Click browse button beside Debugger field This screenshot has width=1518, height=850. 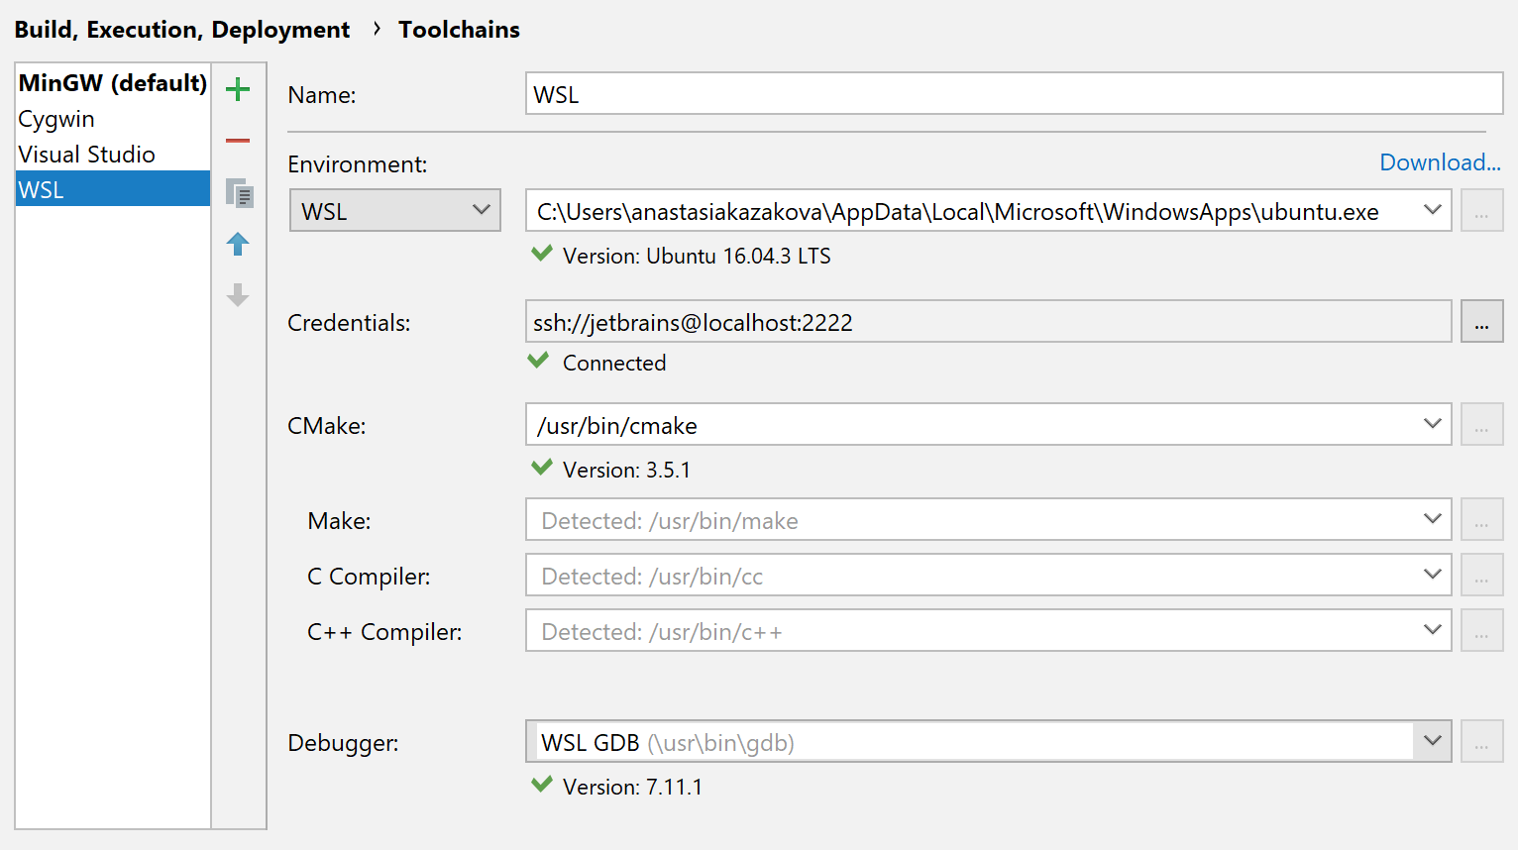pyautogui.click(x=1481, y=742)
